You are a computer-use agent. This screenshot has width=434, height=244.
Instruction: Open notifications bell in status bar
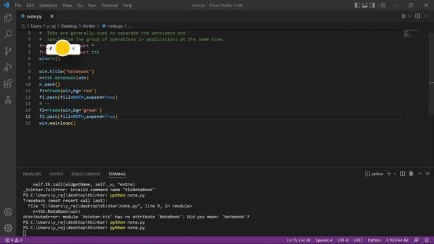coord(427,240)
